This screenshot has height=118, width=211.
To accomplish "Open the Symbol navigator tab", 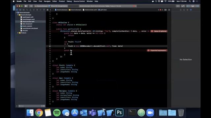I will [x=24, y=10].
